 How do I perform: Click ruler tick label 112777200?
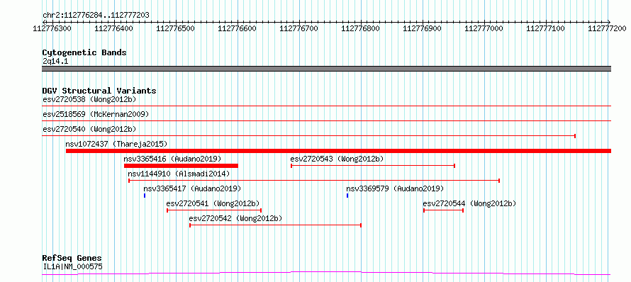[608, 28]
